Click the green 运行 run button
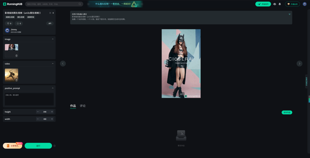The height and width of the screenshot is (158, 310). [x=38, y=146]
